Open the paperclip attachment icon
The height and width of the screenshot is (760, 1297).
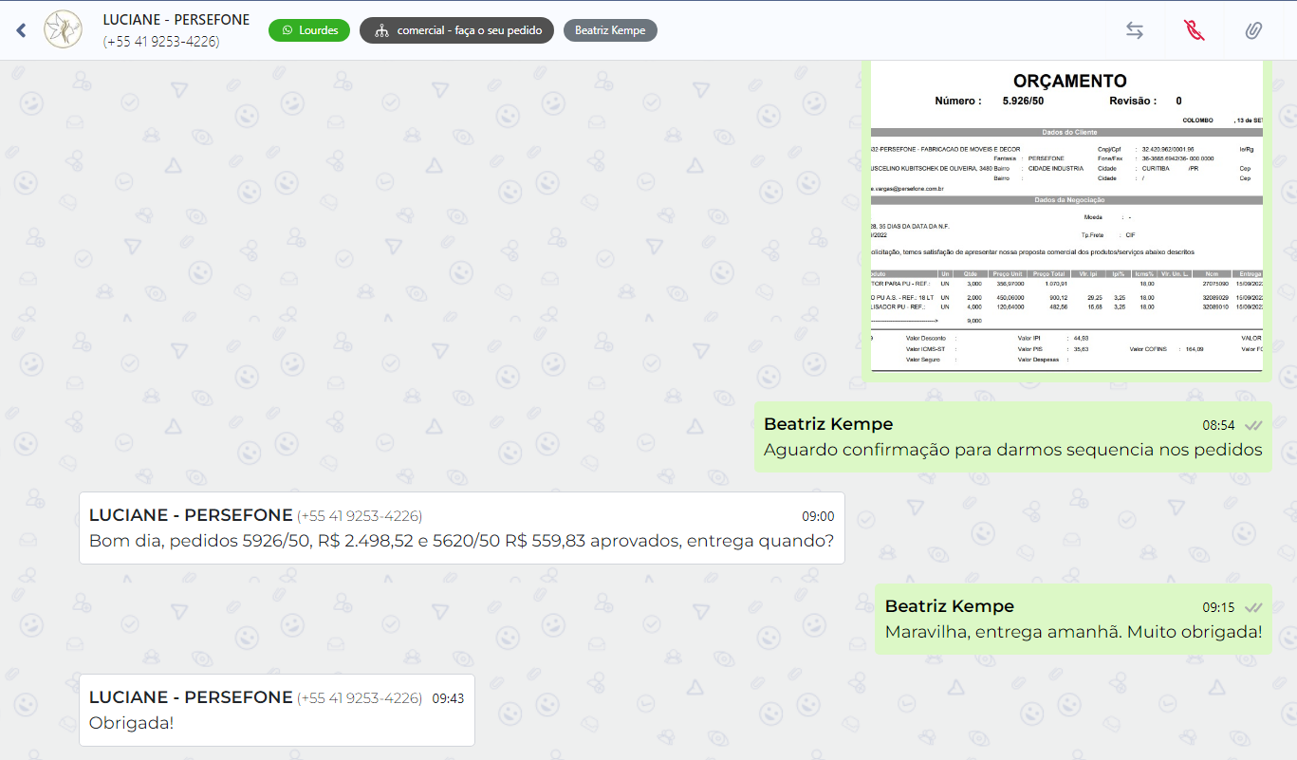[x=1253, y=30]
